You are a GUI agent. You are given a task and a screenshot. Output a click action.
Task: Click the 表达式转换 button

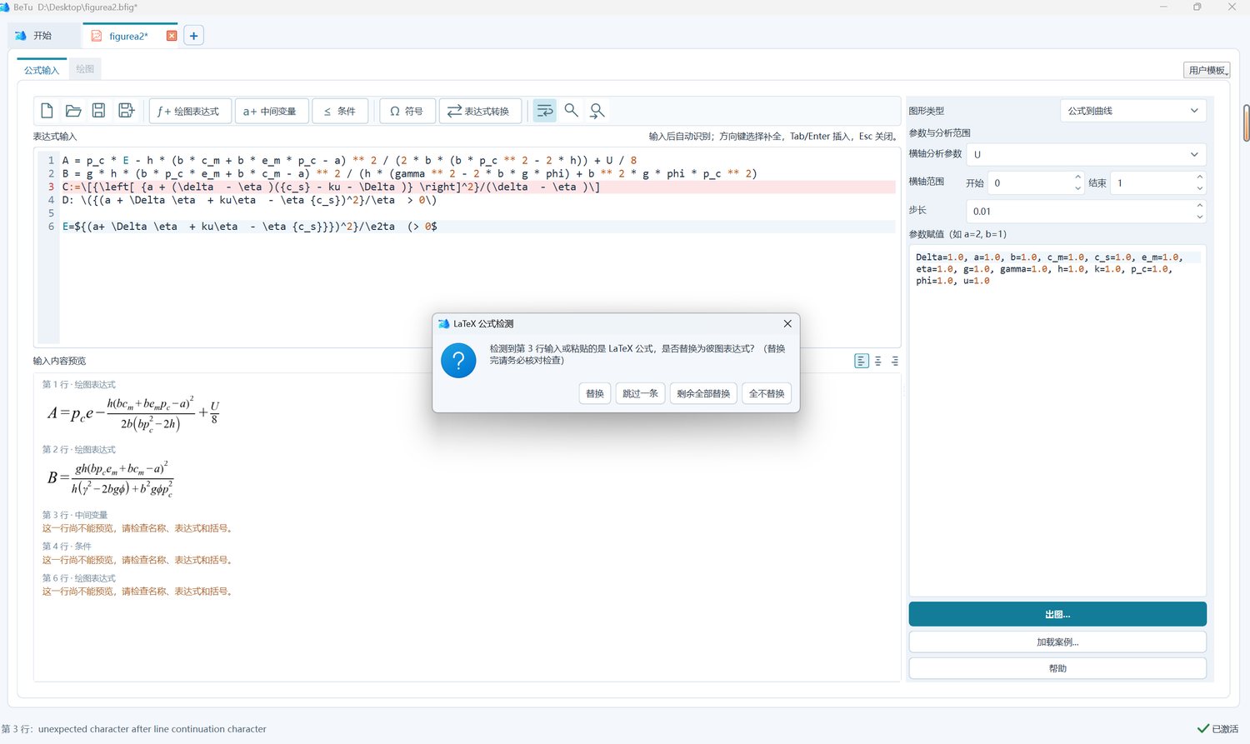480,111
